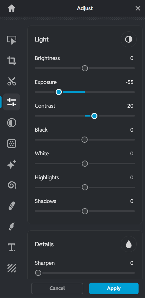
Task: Toggle the Details section droplet icon
Action: tap(129, 244)
